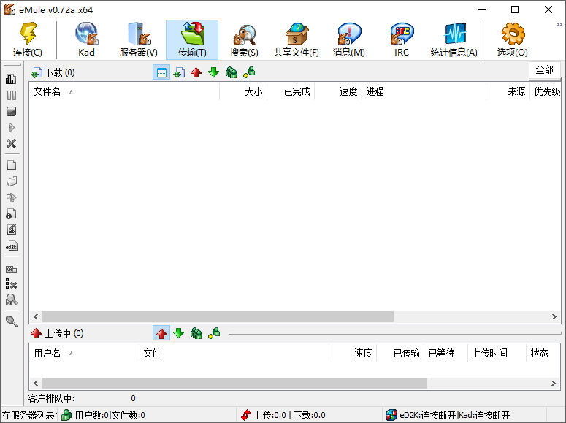Click the find magnifier sidebar icon

[11, 321]
